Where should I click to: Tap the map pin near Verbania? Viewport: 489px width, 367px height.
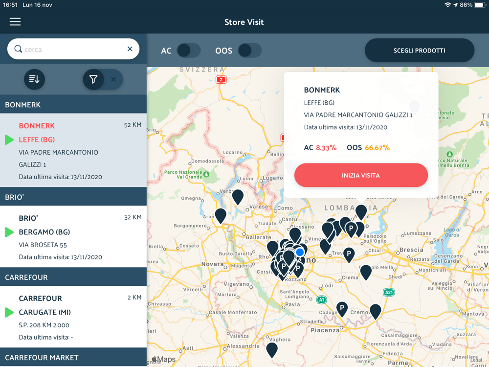pyautogui.click(x=238, y=197)
